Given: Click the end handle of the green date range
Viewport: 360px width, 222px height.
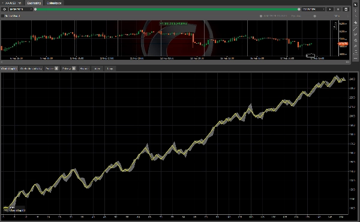Looking at the screenshot, I should 299,10.
